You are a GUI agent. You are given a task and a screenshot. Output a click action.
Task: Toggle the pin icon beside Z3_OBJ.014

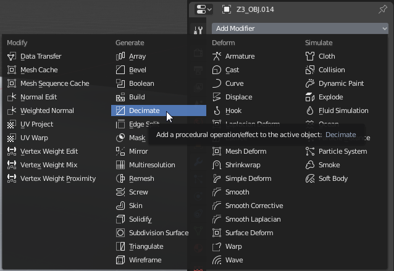(x=382, y=9)
